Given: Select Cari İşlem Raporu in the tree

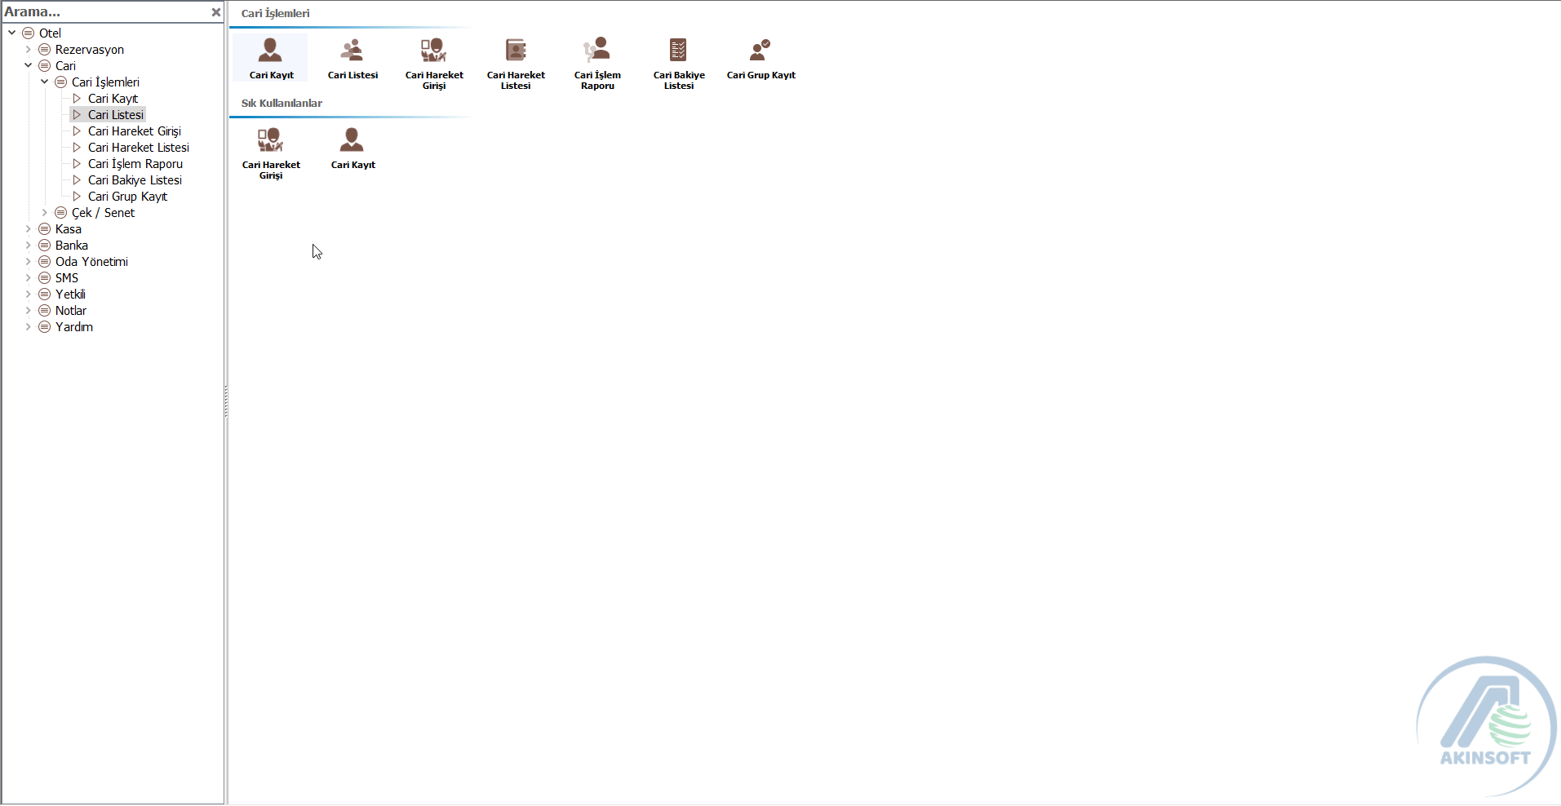Looking at the screenshot, I should (x=135, y=164).
